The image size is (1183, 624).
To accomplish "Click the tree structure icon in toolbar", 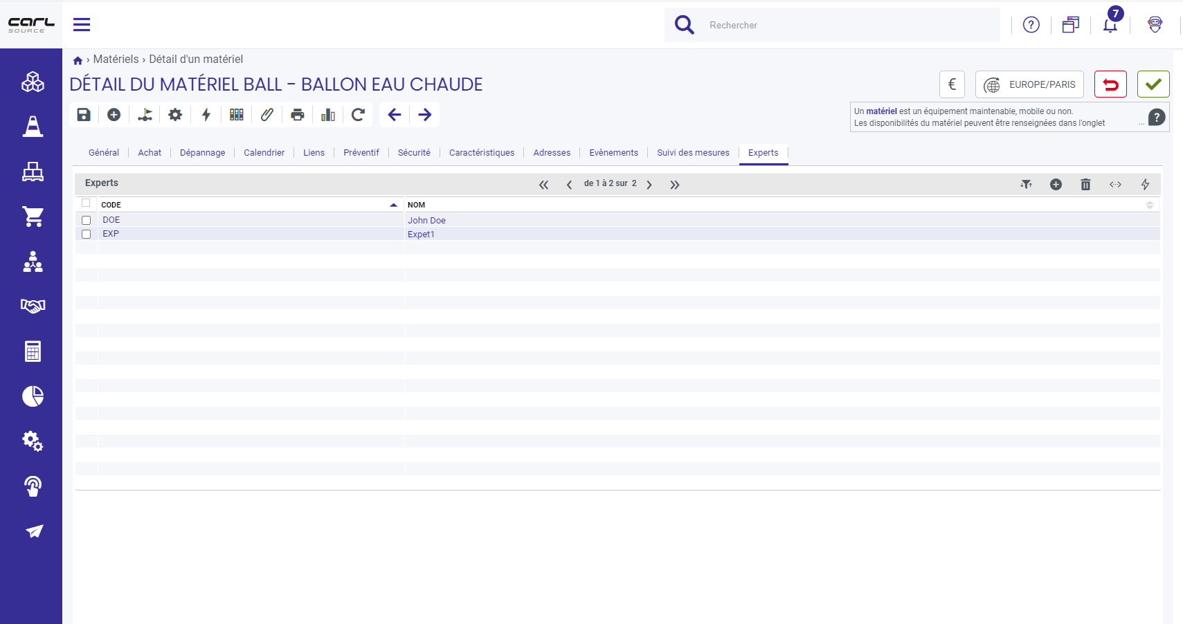I will 145,115.
